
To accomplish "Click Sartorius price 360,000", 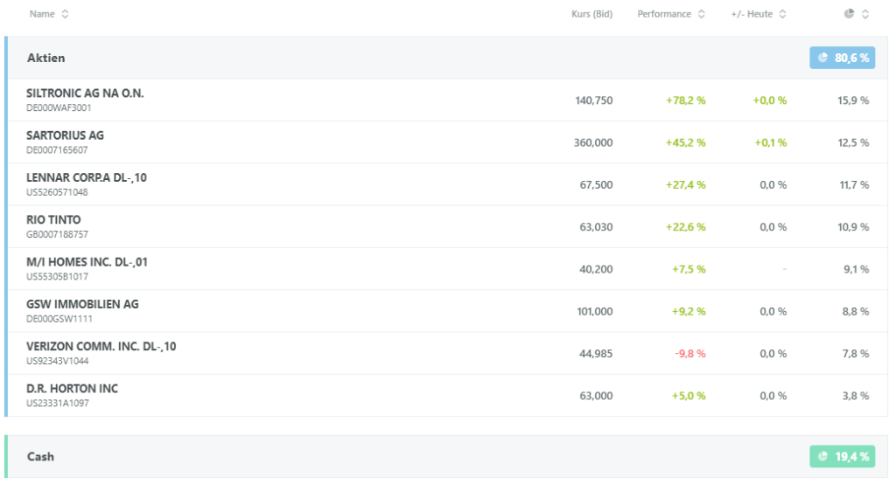I will (593, 142).
